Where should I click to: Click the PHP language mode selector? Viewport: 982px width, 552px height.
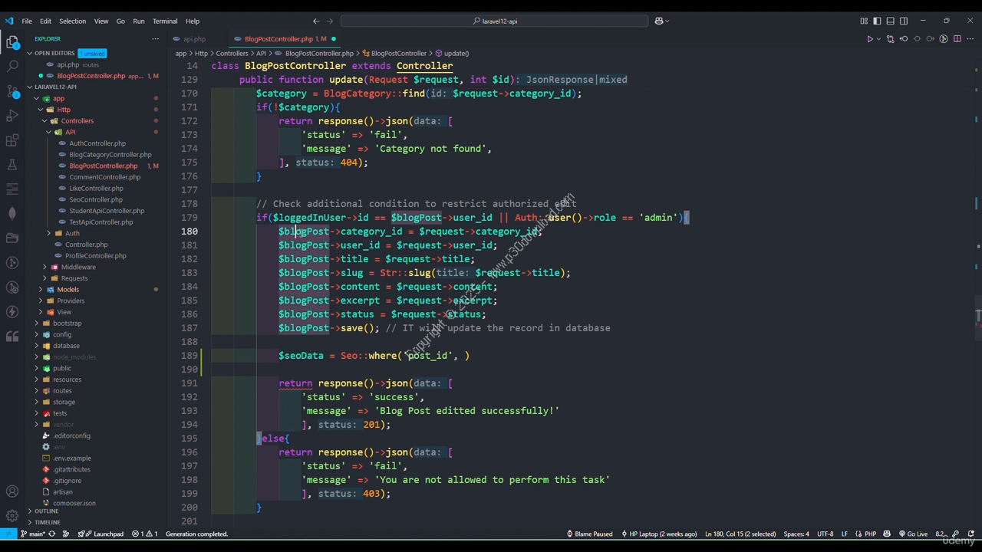click(x=871, y=534)
